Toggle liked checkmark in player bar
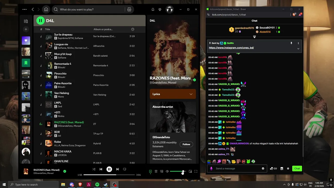 tap(65, 171)
